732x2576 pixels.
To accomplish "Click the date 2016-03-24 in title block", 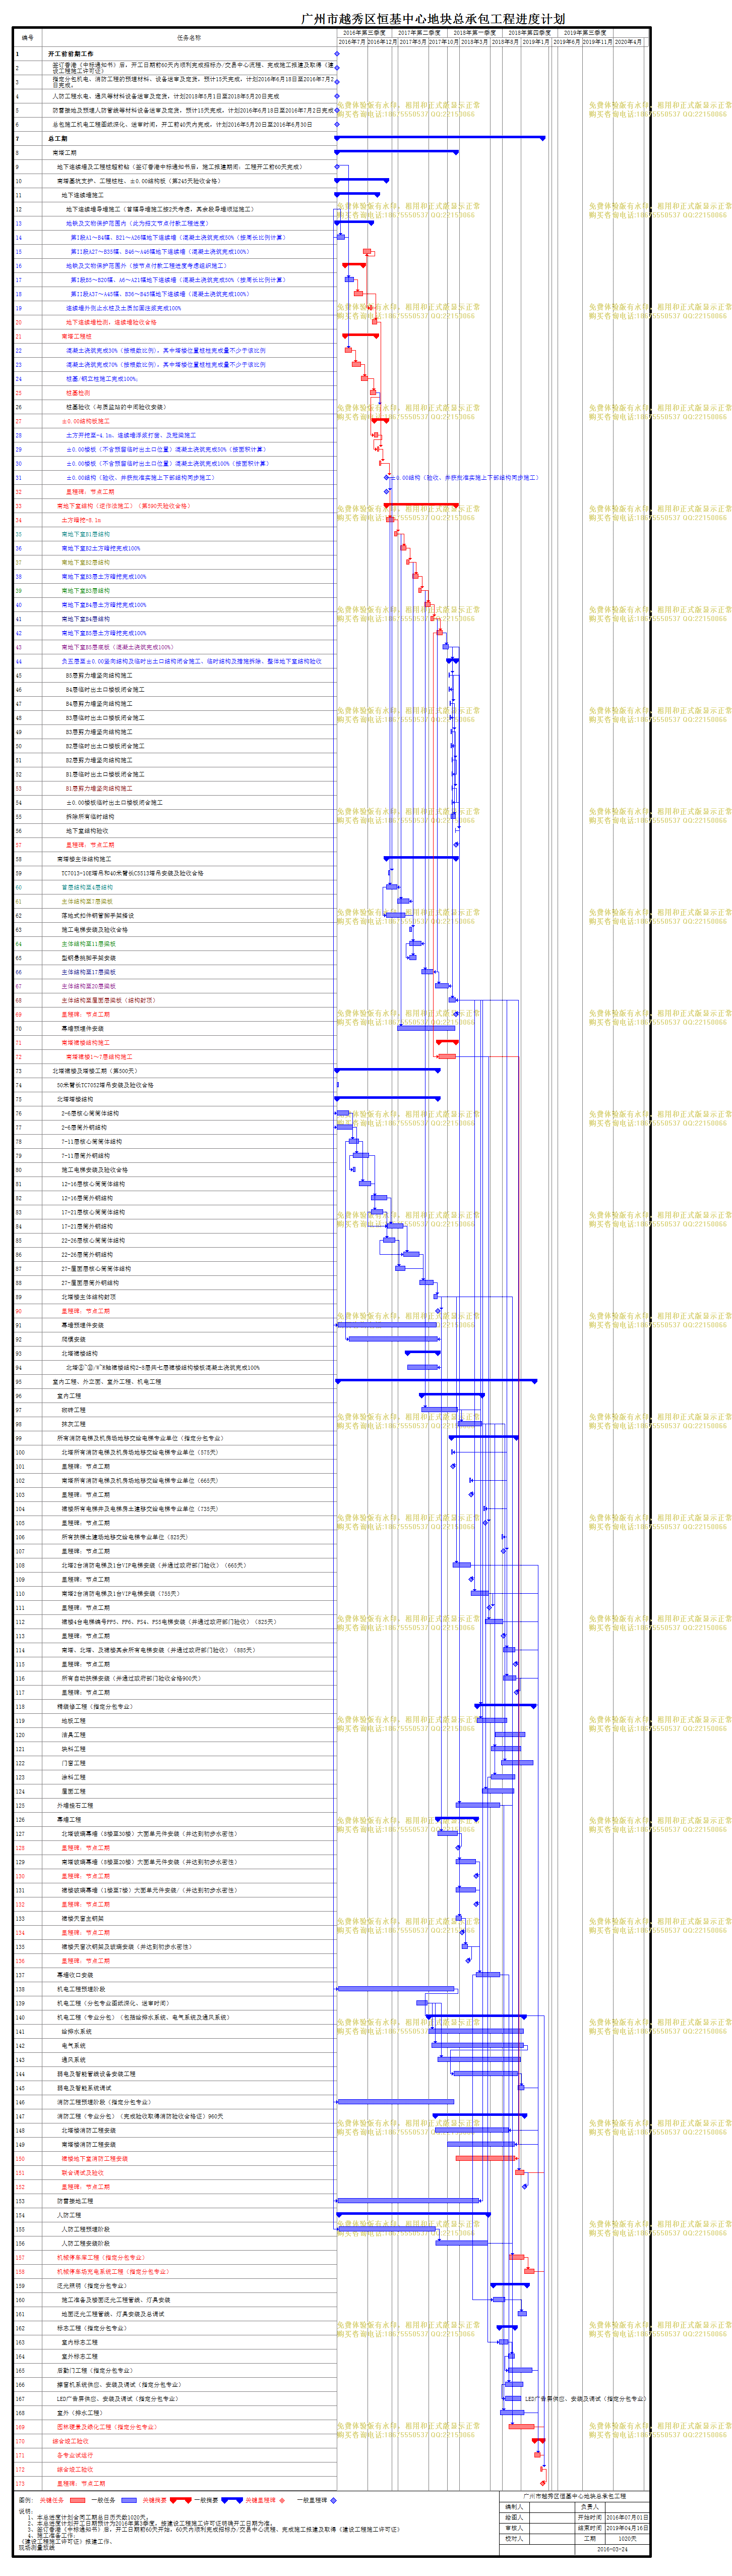I will point(611,2549).
